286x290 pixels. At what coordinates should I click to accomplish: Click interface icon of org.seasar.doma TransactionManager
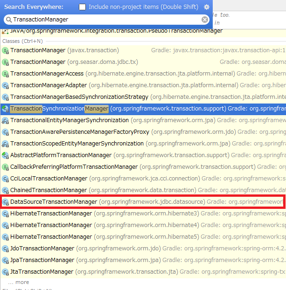click(x=6, y=62)
